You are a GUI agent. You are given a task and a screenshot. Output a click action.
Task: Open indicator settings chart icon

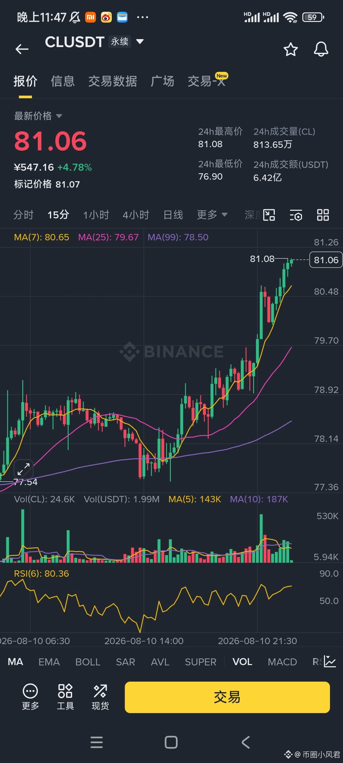click(330, 662)
